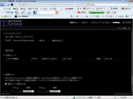The height and width of the screenshot is (99, 133).
Task: Click the サインアウト link
Action: click(x=127, y=23)
